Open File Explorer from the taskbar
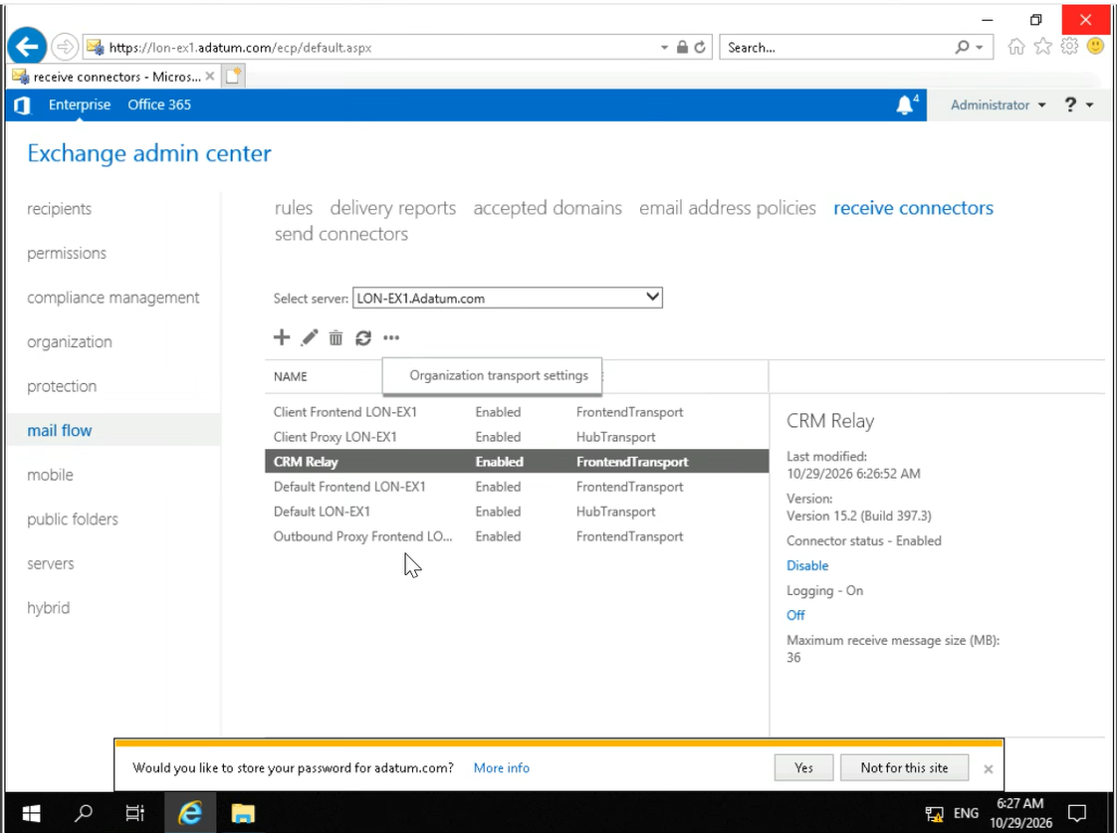1117x833 pixels. (x=243, y=812)
